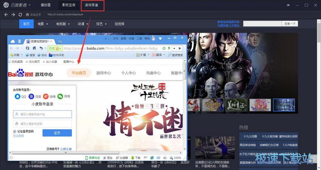Viewport: 321px width, 170px height.
Task: Toggle the 记住登录密码 checkbox
Action: pos(15,131)
